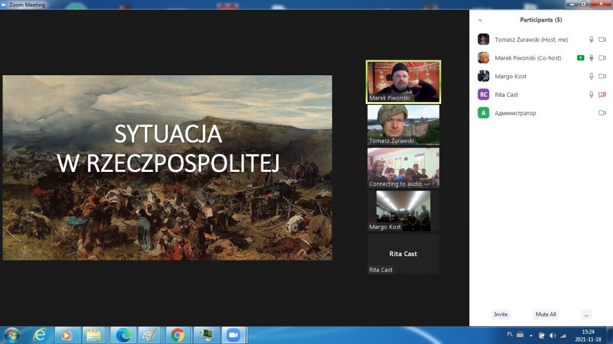Image resolution: width=613 pixels, height=344 pixels.
Task: Click Администратор's green avatar icon
Action: click(483, 113)
